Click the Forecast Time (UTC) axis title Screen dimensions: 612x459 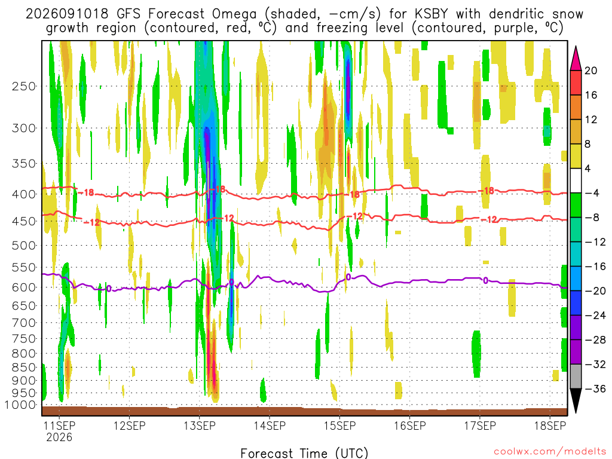[x=304, y=453]
